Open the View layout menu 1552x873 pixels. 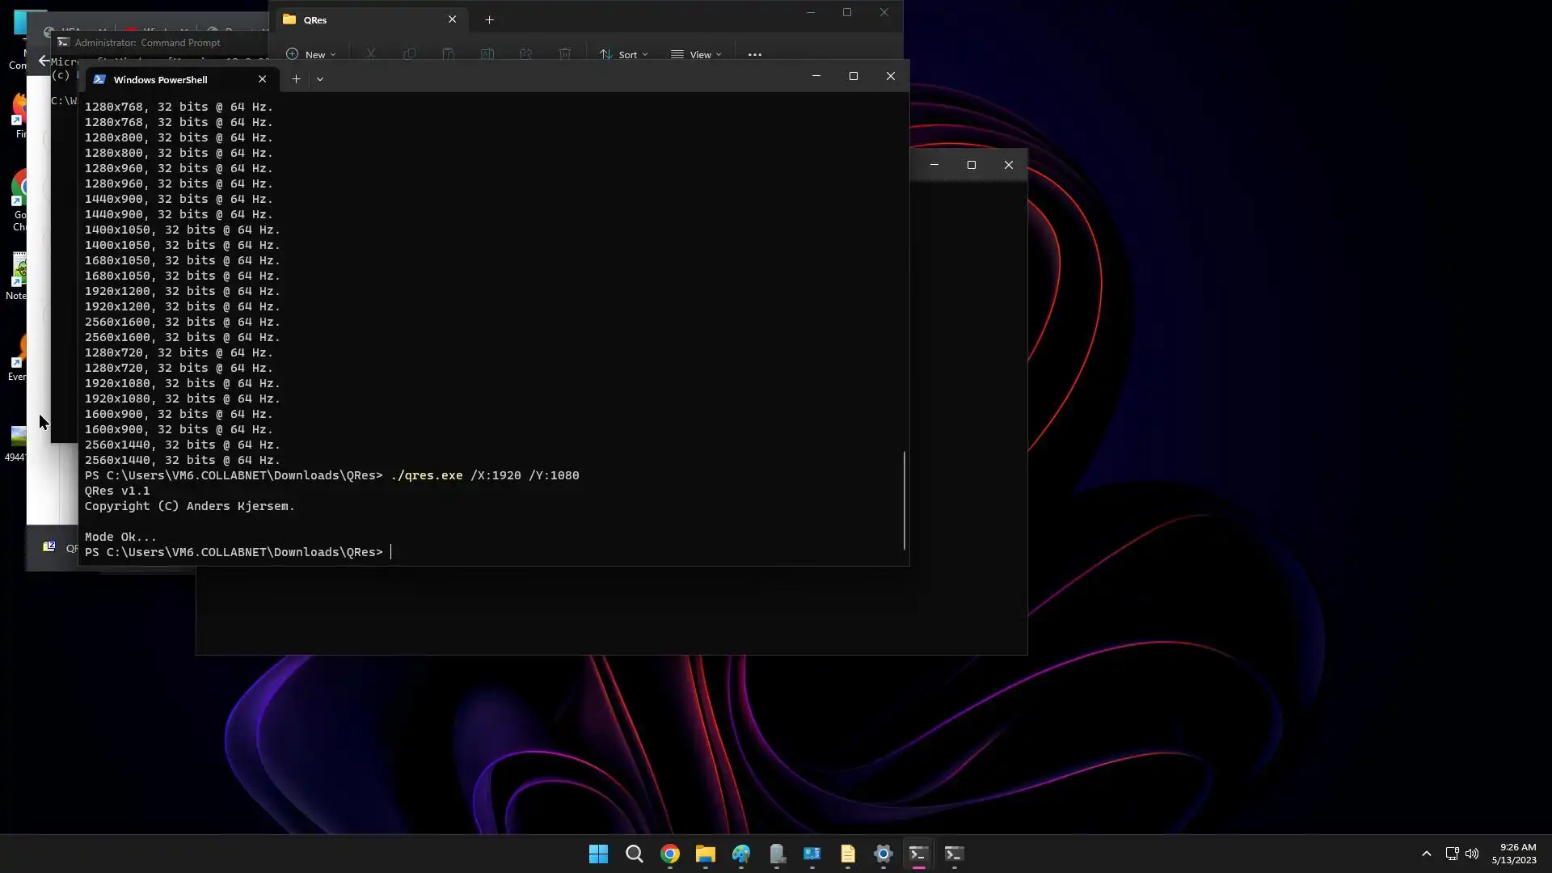tap(696, 54)
